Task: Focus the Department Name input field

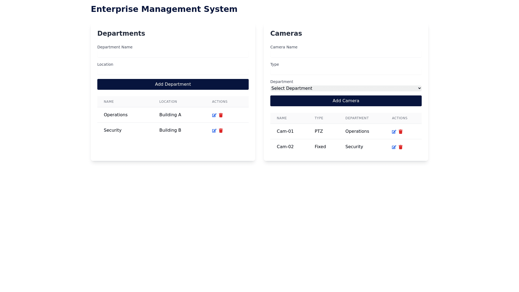Action: pyautogui.click(x=173, y=54)
